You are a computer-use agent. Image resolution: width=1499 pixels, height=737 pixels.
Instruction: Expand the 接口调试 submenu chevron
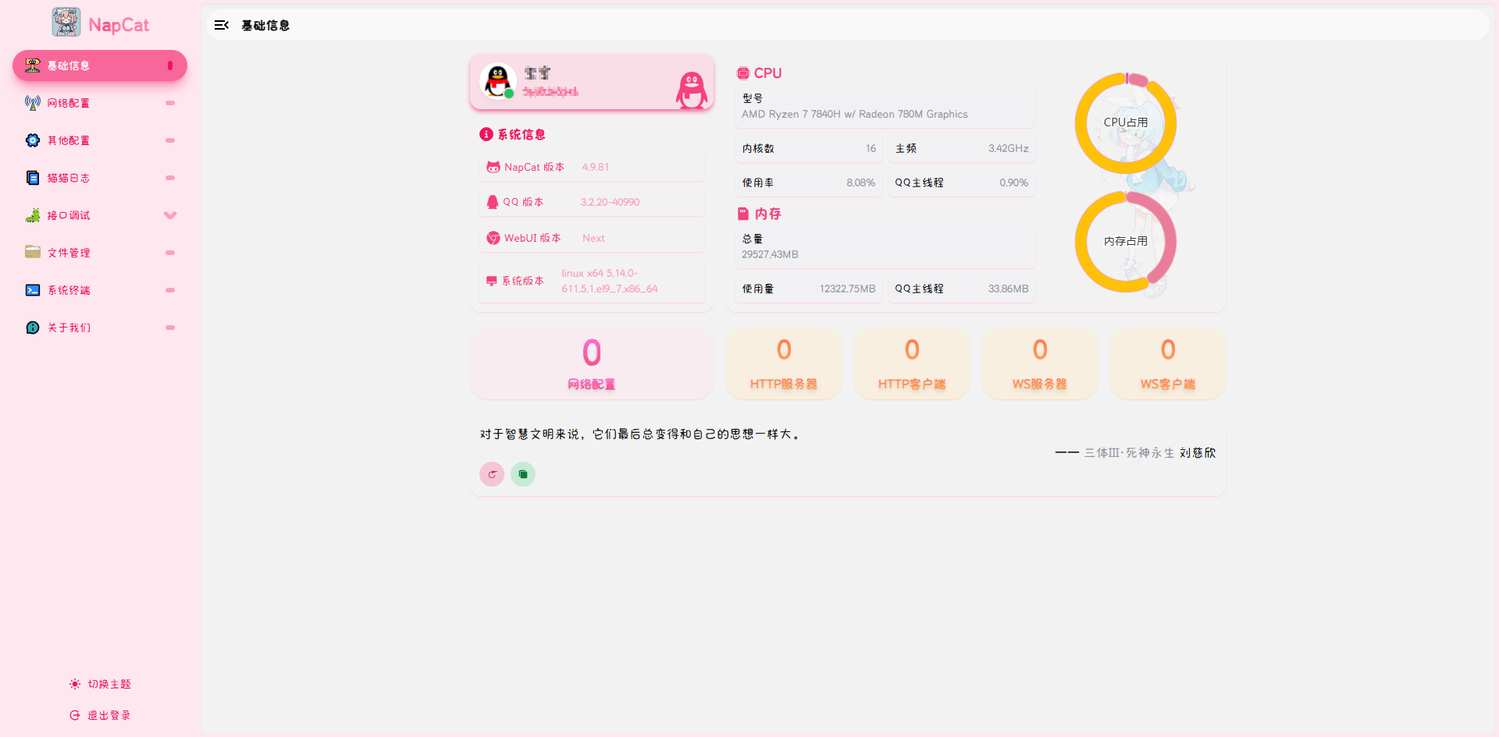click(x=169, y=215)
